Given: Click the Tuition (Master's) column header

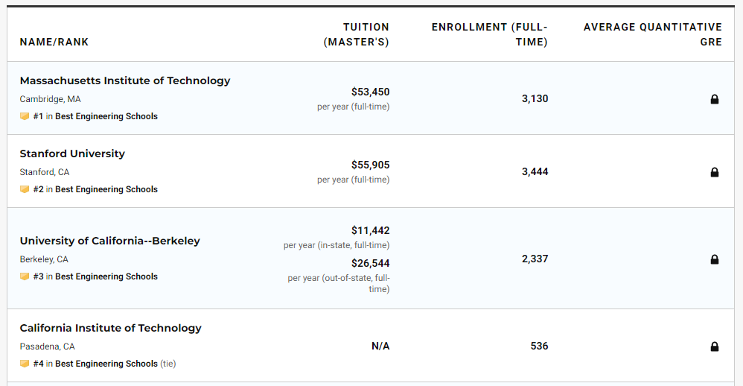Looking at the screenshot, I should tap(357, 34).
